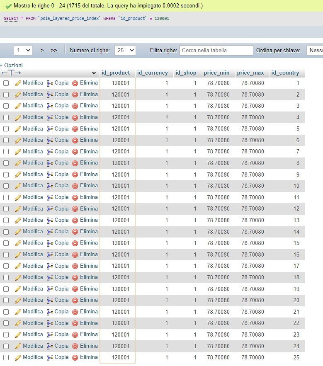Expand the Ordina per chiave dropdown

click(x=315, y=50)
